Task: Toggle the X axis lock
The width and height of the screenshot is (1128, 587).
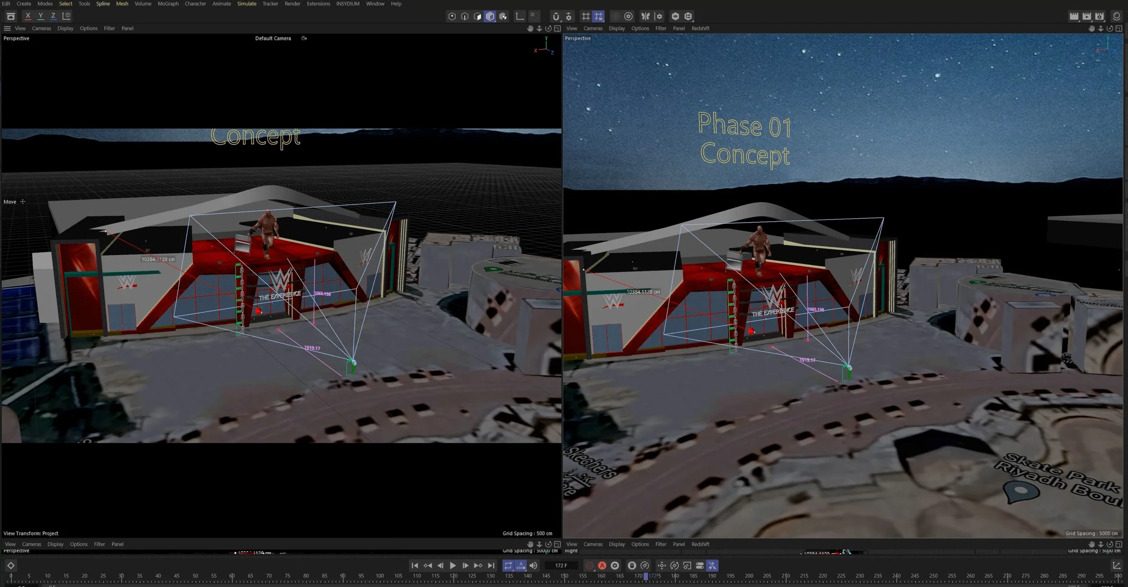Action: click(28, 16)
